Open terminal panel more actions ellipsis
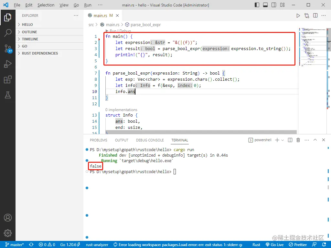Screen dimensions: 331x248 pos(307,140)
